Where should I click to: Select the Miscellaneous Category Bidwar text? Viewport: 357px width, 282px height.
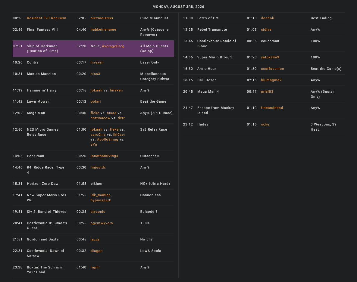(x=155, y=76)
